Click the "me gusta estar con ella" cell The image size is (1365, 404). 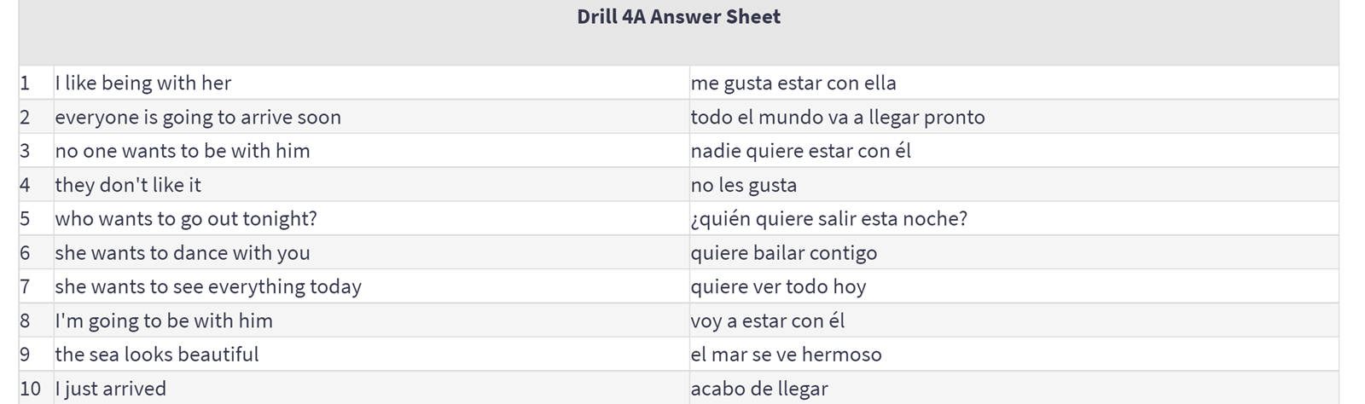pos(793,83)
